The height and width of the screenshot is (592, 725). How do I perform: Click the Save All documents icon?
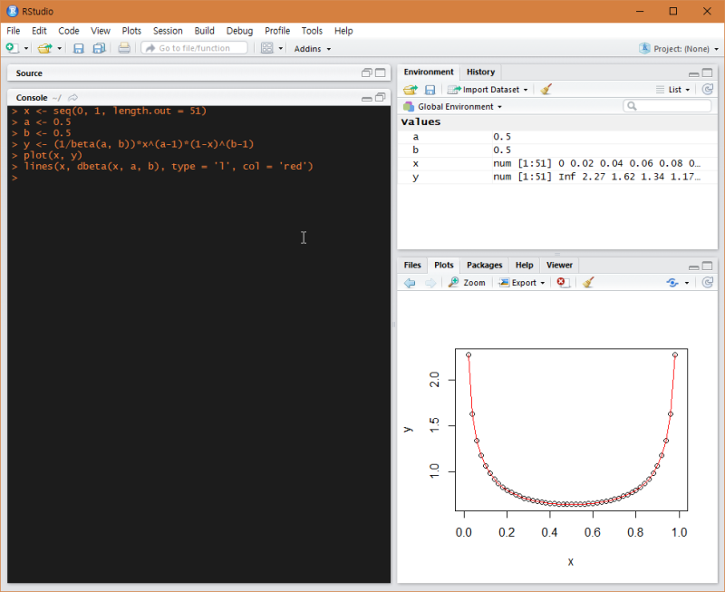[x=98, y=48]
